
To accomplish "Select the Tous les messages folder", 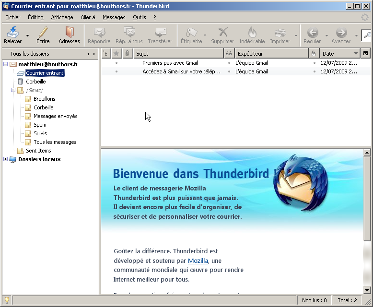I will tap(55, 142).
